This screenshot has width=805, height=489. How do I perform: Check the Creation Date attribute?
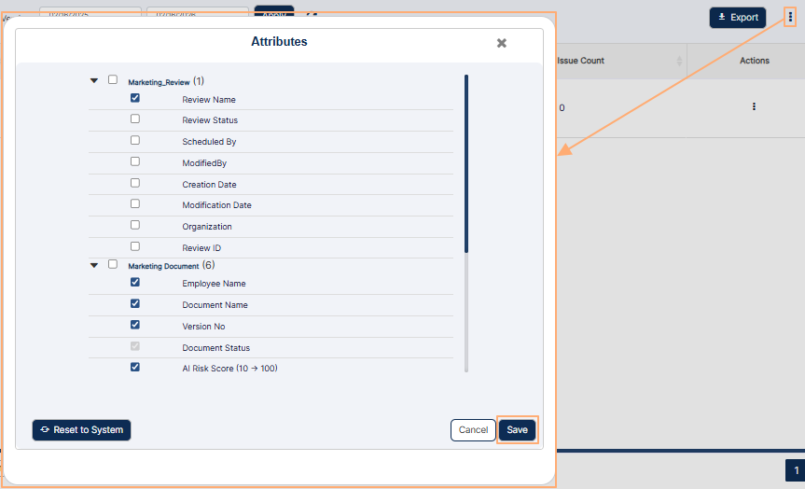pos(135,183)
